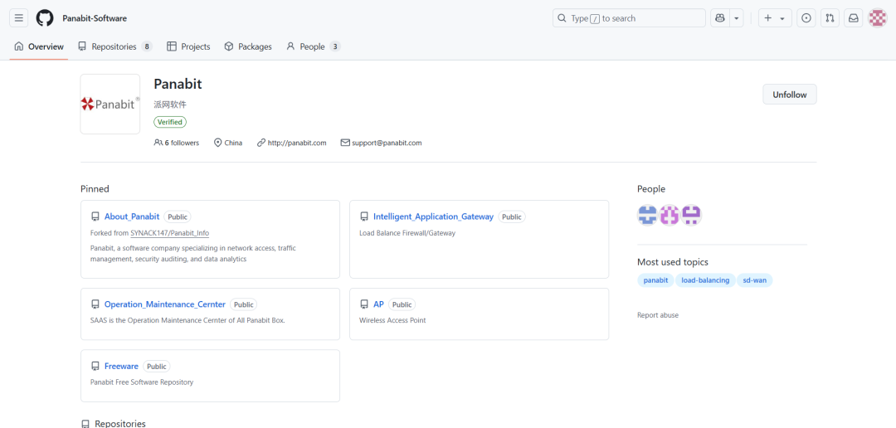Viewport: 896px width, 428px height.
Task: Click the Verified badge
Action: (x=170, y=122)
